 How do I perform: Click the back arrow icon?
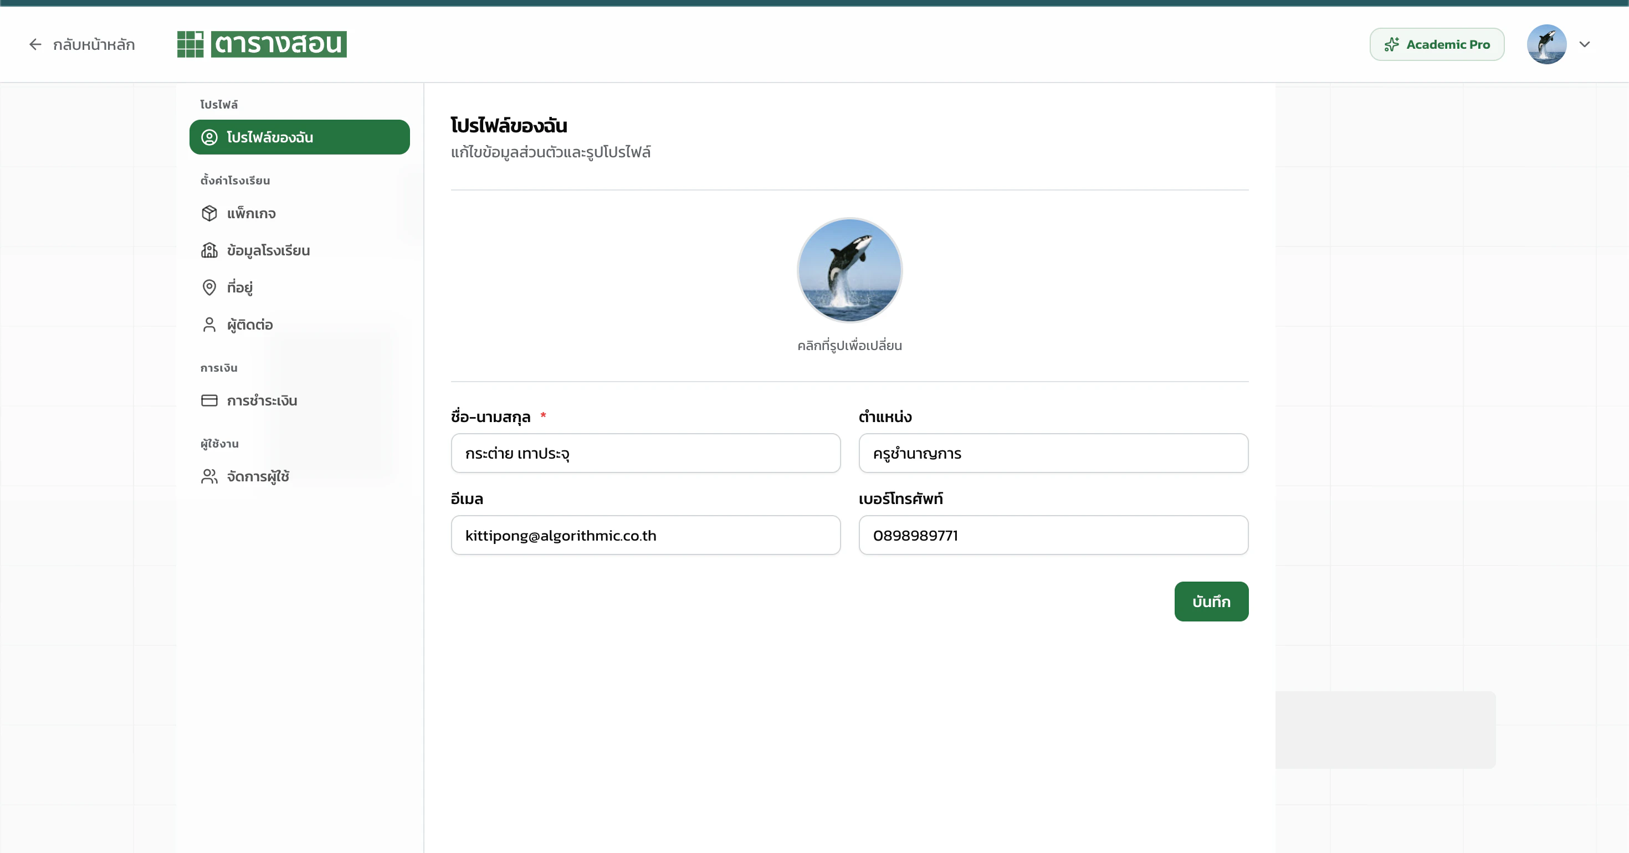(x=35, y=44)
